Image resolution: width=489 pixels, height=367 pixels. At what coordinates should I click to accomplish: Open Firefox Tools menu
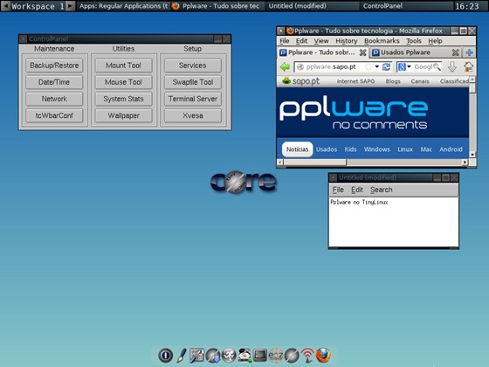tap(414, 41)
